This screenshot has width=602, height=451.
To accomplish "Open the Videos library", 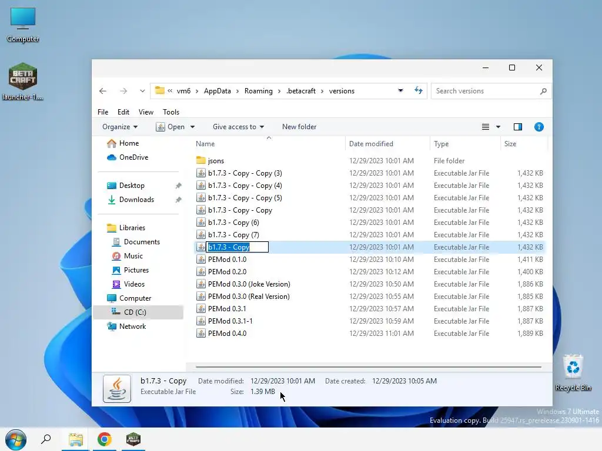I will (134, 284).
